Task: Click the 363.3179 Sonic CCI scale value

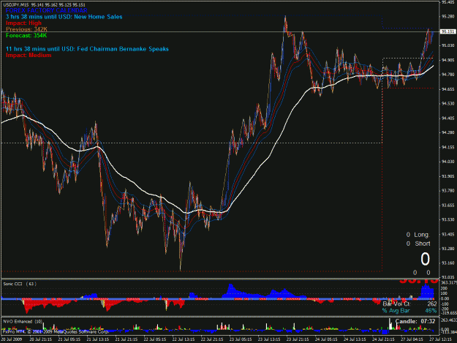Action: tap(449, 283)
